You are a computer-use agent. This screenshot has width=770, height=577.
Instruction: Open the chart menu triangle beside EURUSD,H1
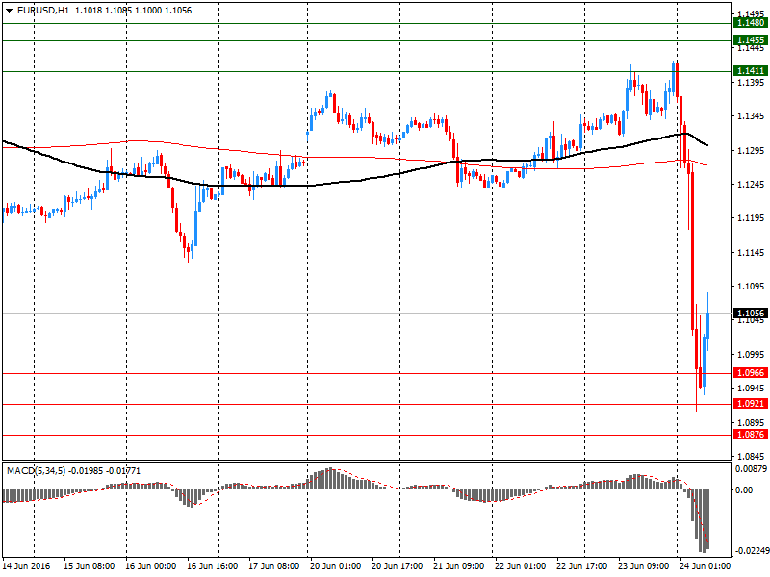coord(9,11)
